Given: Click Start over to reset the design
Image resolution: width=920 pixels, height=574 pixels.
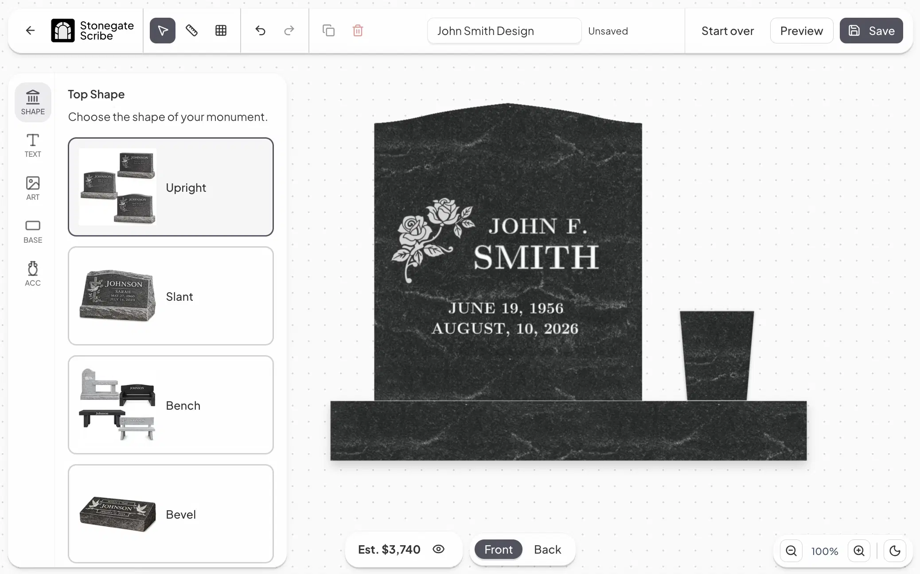Looking at the screenshot, I should coord(727,31).
